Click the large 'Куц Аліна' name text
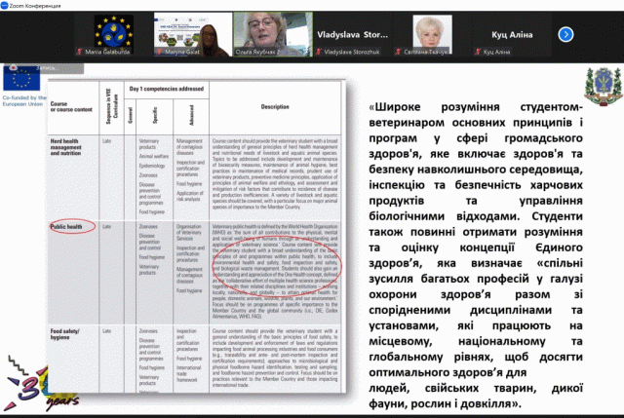The height and width of the screenshot is (418, 624). click(512, 35)
